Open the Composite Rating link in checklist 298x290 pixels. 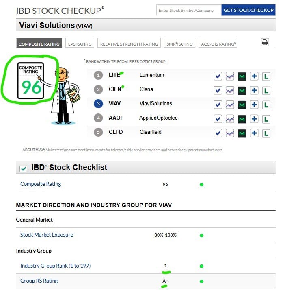tap(41, 184)
